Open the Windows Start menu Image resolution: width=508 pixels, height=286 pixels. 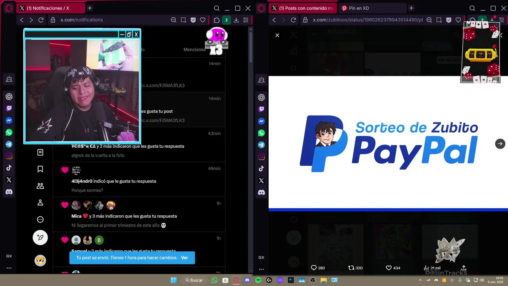pos(174,280)
